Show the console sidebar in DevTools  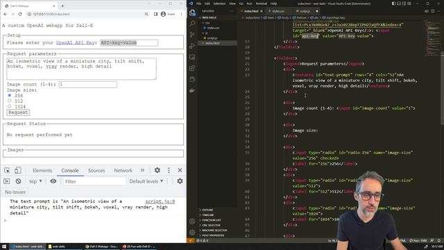[7, 181]
